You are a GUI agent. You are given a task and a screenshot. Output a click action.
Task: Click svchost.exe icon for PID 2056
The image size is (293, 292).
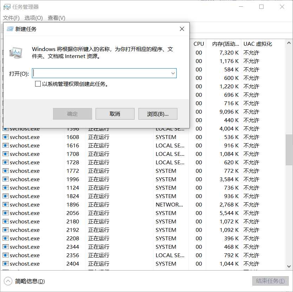[5, 213]
